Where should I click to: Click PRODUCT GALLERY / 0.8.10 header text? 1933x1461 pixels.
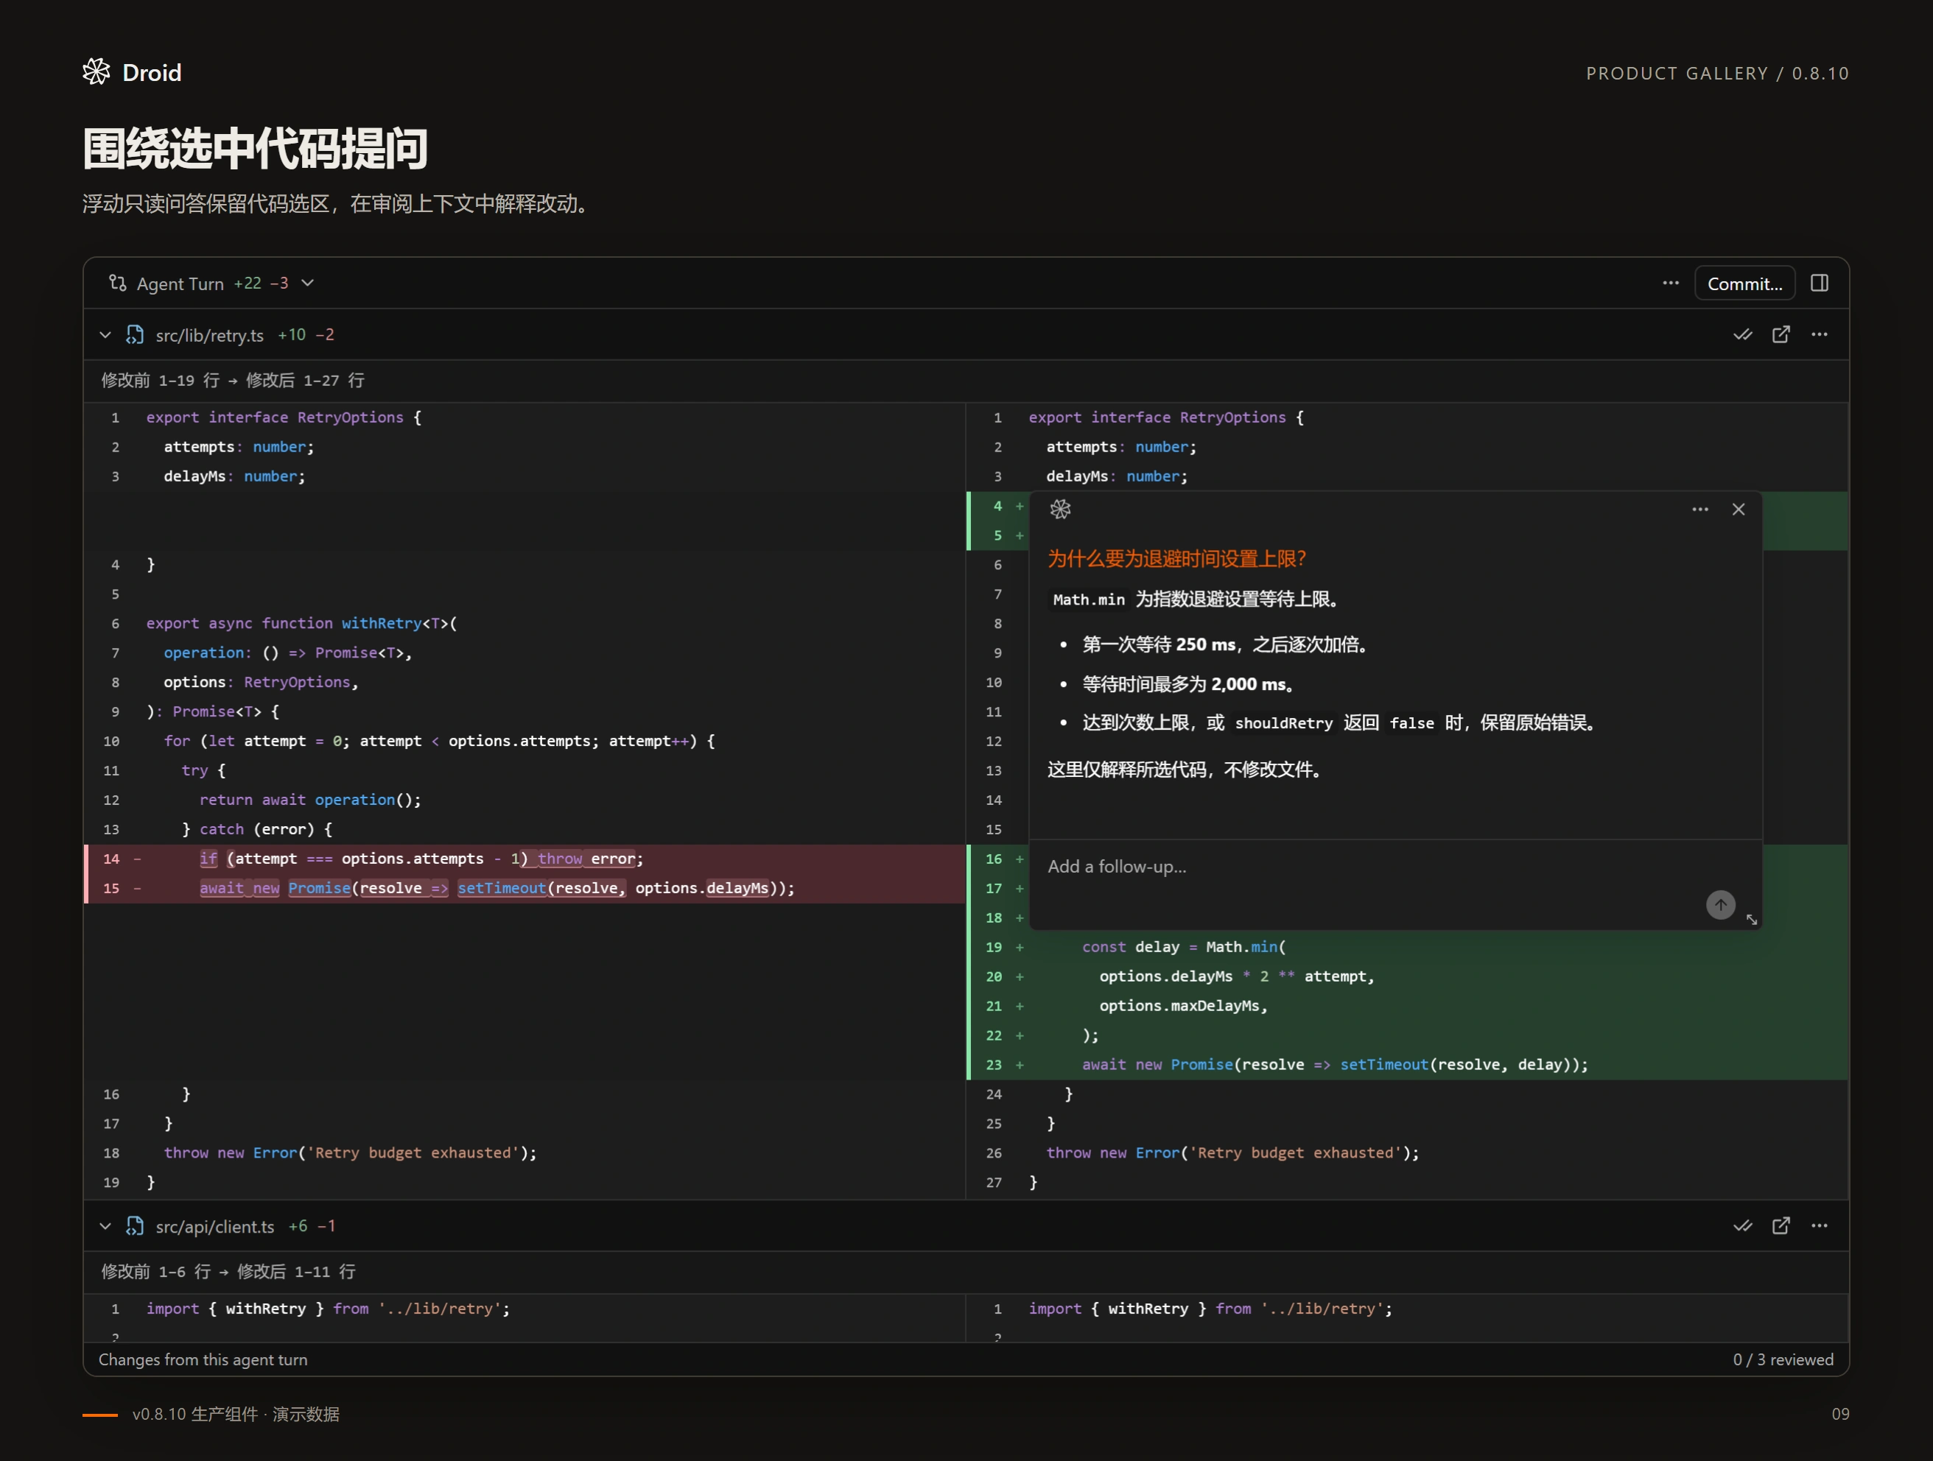coord(1717,74)
